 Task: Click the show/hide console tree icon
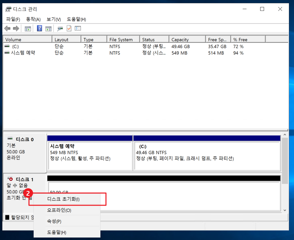click(x=28, y=29)
